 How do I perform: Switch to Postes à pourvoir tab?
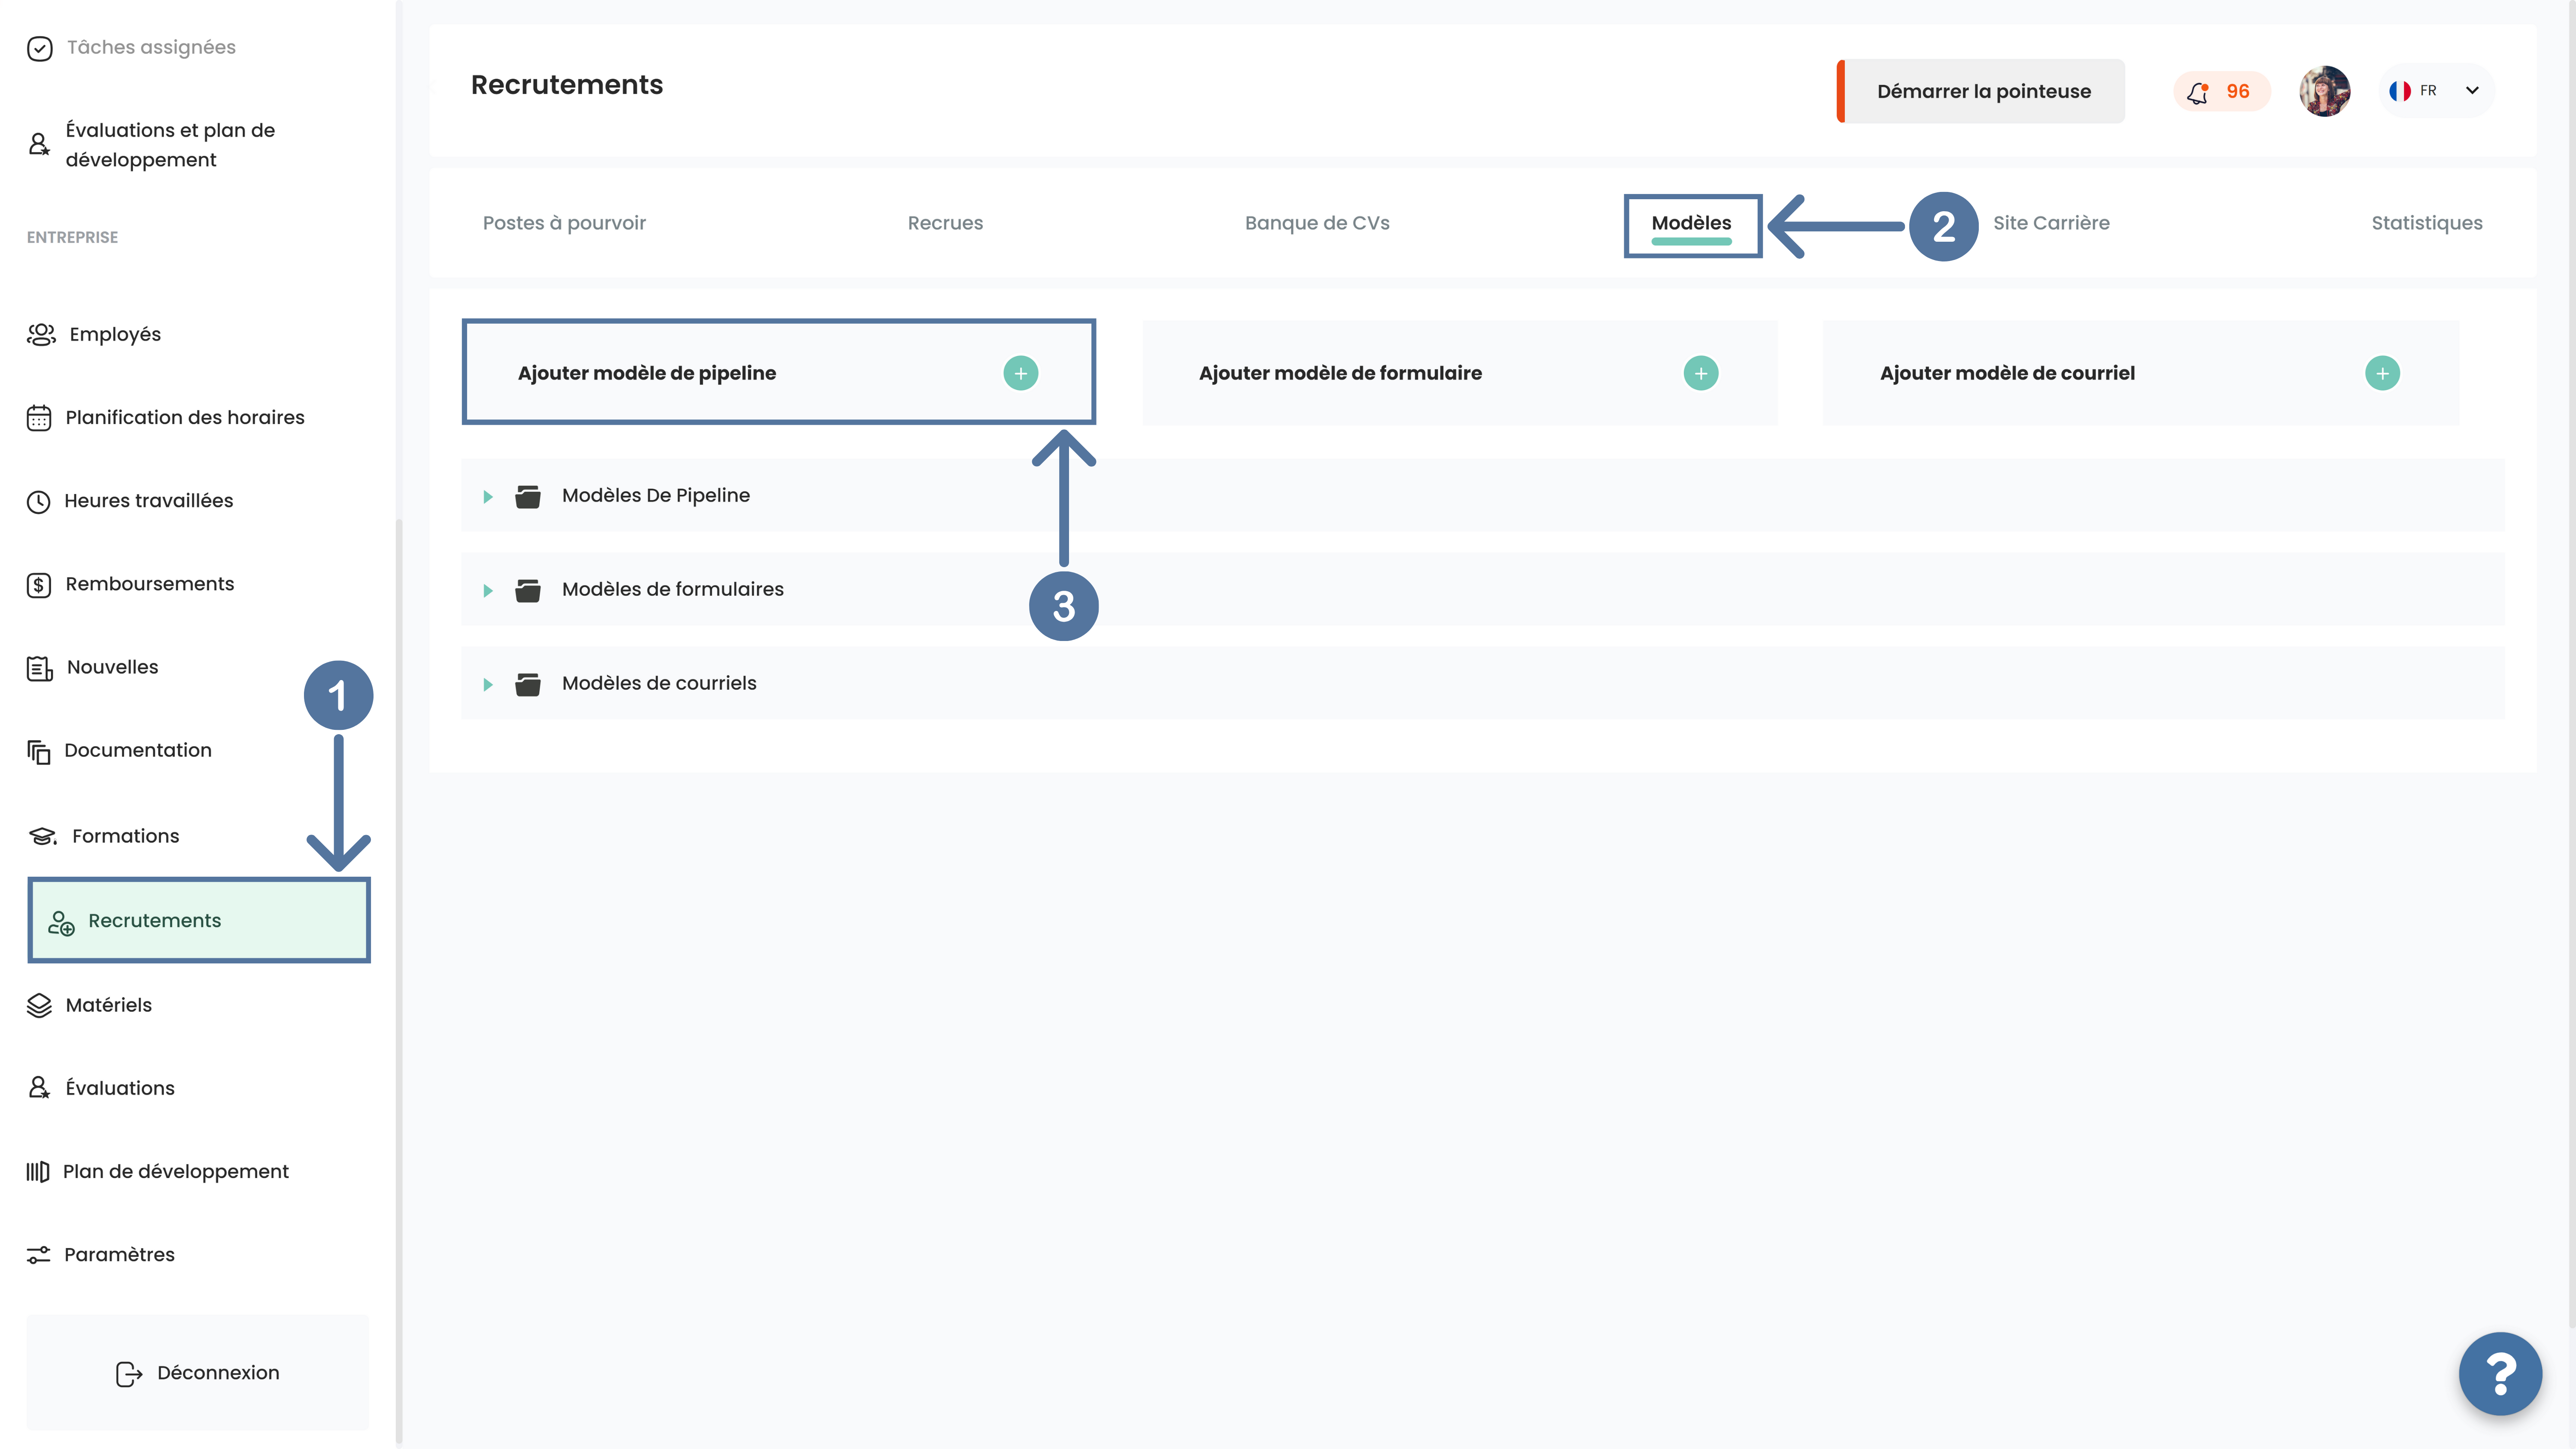(564, 223)
